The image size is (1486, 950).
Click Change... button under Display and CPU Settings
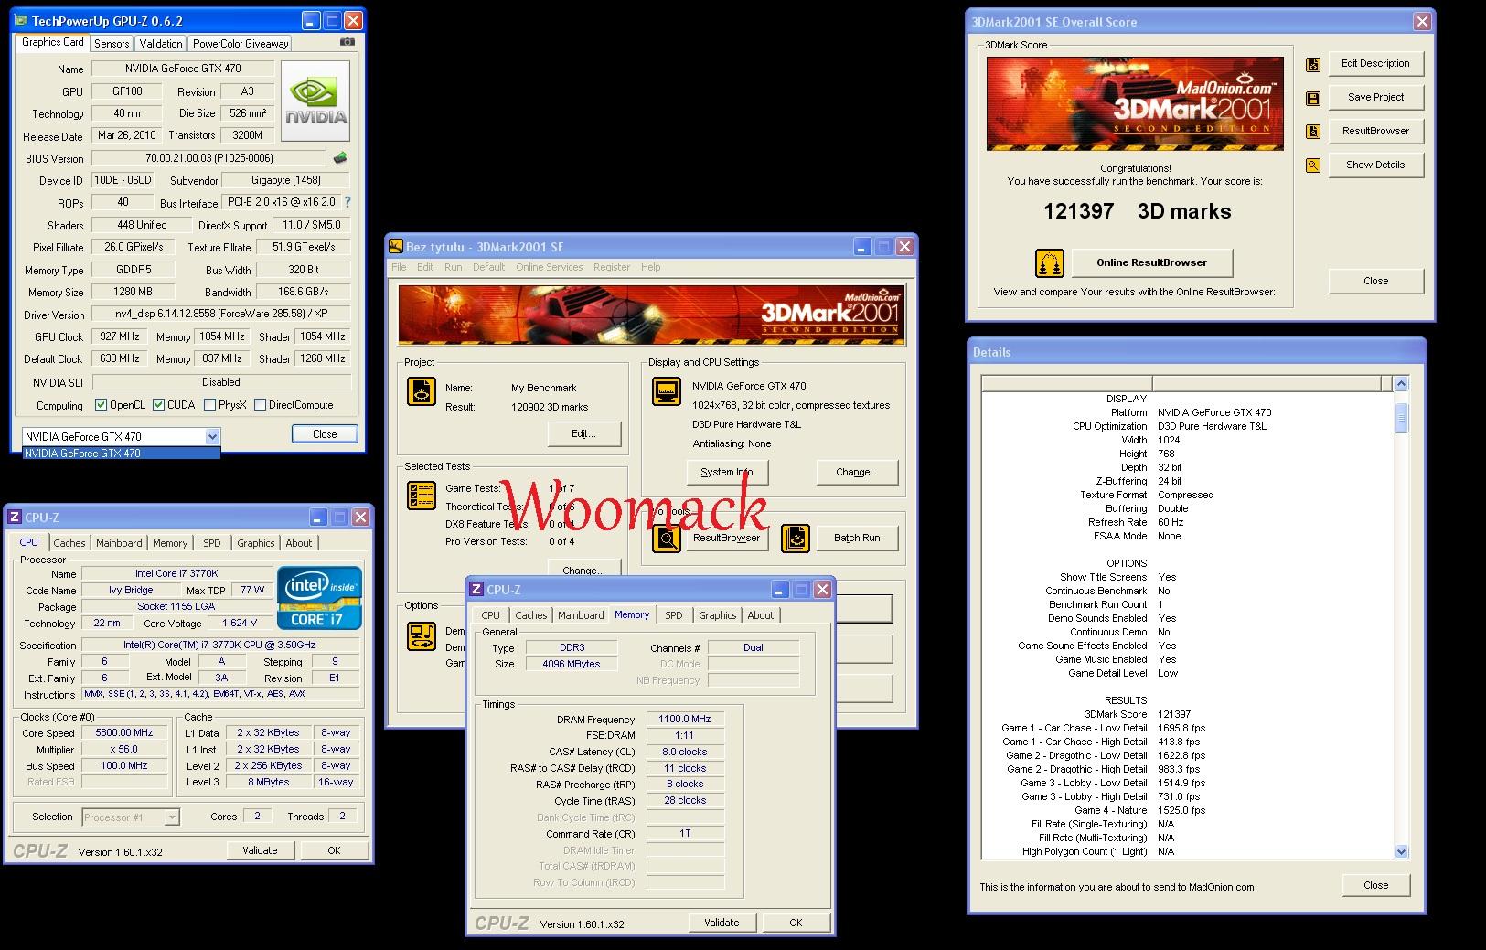click(857, 472)
